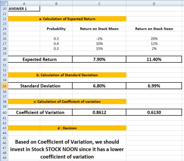Screen dimensions: 184x161
Task: Select row 24 header
Action: [5, 29]
